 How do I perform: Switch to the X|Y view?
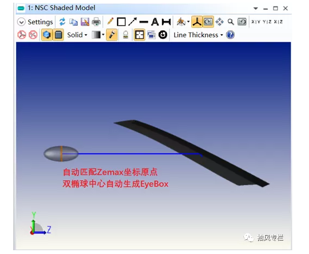(x=256, y=22)
